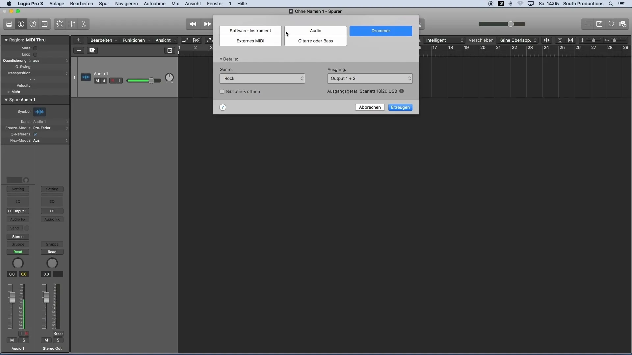Screen dimensions: 632x355
Task: Toggle the Loop checkbox in Region inspector
Action: click(35, 55)
